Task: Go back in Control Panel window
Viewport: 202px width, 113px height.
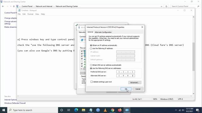Action: point(3,6)
